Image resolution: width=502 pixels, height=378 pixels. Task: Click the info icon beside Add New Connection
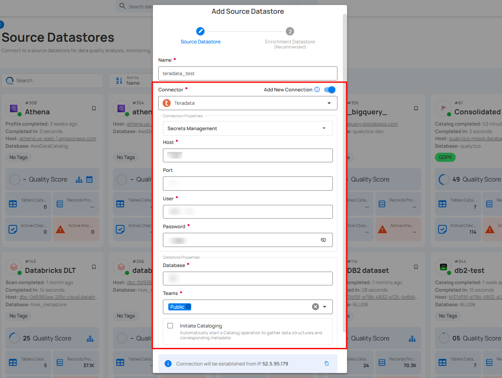click(x=317, y=90)
